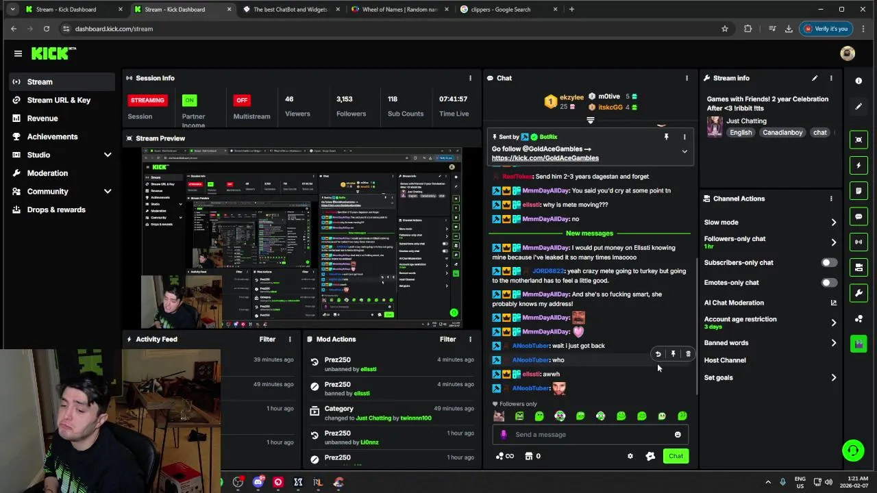Click the Canadianboy tag

click(782, 132)
